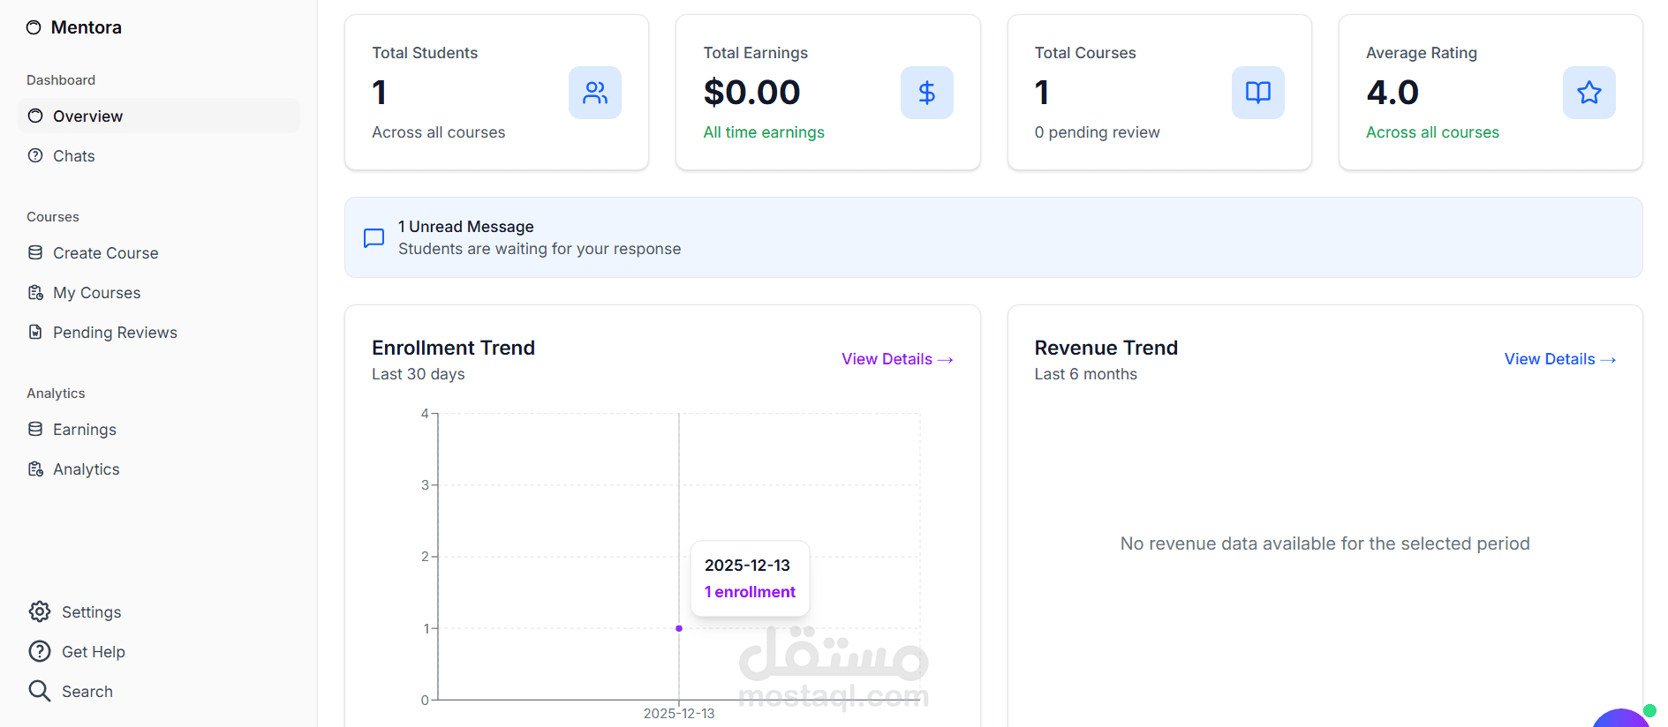
Task: Open the Earnings analytics page
Action: click(x=159, y=429)
